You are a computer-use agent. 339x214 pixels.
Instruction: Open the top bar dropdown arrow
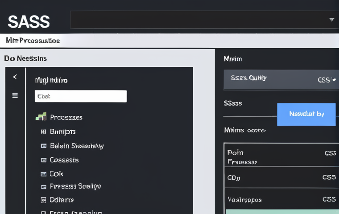(x=332, y=20)
